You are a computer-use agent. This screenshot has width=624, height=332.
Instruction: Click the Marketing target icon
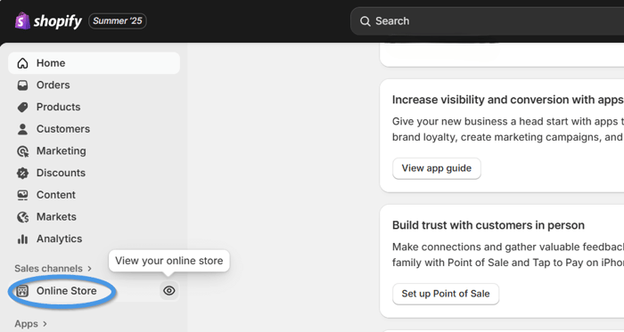(22, 151)
